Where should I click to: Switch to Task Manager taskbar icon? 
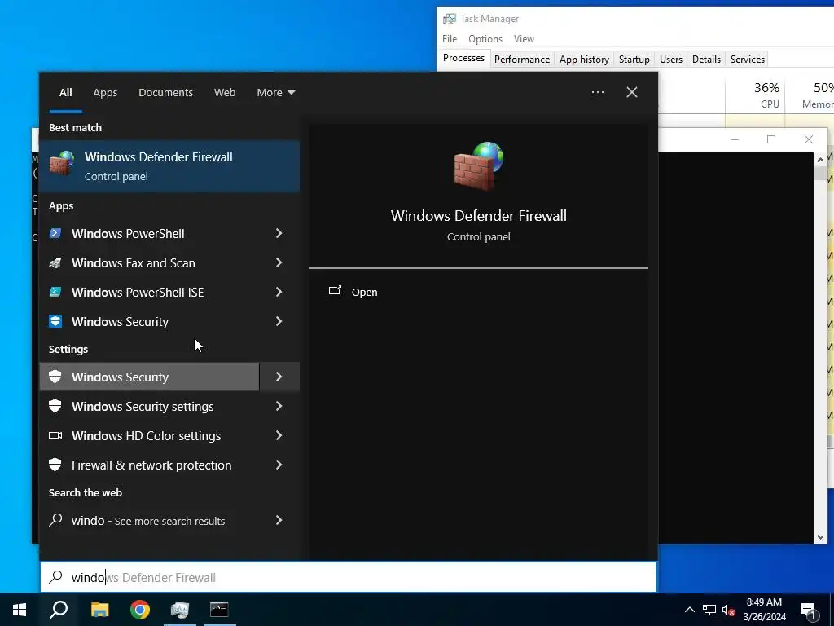pyautogui.click(x=180, y=610)
